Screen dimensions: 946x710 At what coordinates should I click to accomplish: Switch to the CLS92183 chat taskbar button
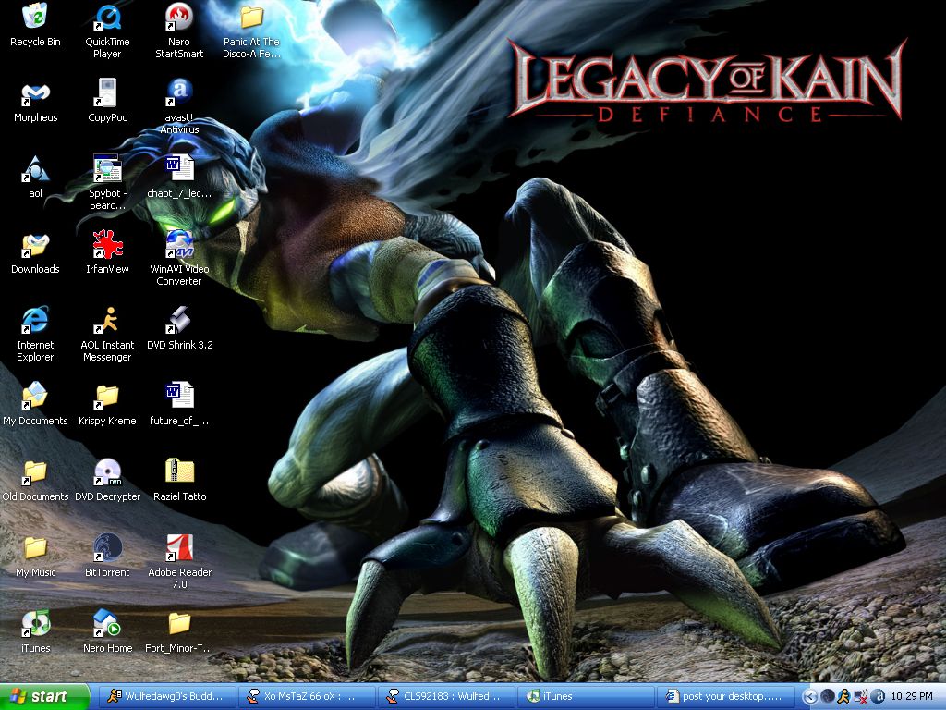pyautogui.click(x=447, y=697)
